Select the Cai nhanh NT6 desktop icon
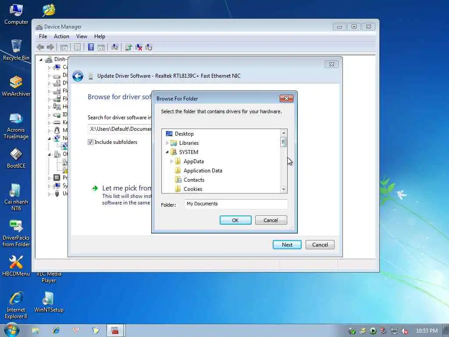Viewport: 449px width, 337px height. [x=16, y=197]
